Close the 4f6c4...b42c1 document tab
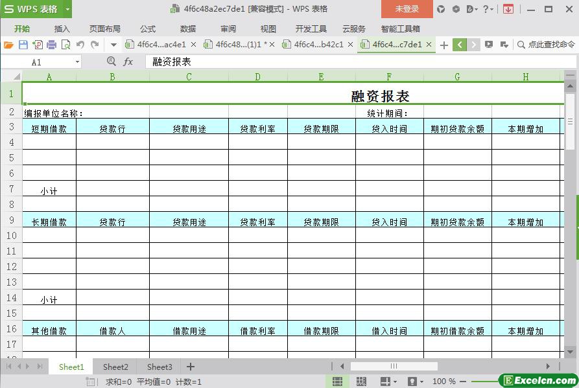This screenshot has width=579, height=388. pyautogui.click(x=350, y=45)
